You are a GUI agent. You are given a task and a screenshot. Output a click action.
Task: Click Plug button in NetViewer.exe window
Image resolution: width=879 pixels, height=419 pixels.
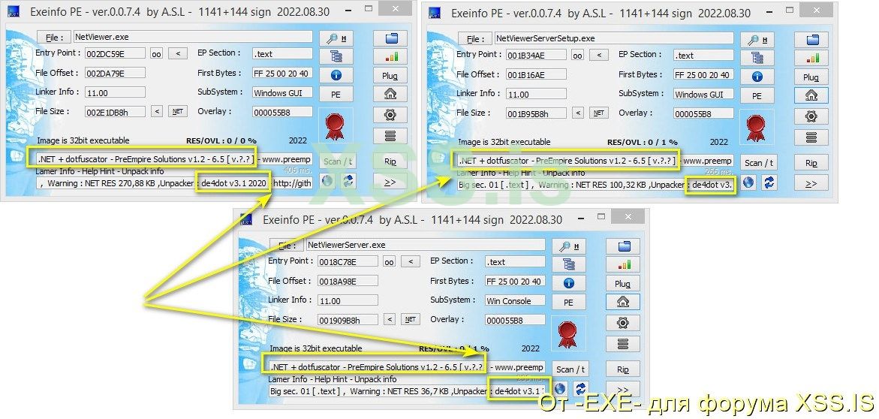point(391,76)
